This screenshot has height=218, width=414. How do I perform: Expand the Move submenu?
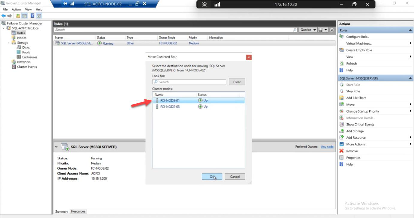coord(410,105)
